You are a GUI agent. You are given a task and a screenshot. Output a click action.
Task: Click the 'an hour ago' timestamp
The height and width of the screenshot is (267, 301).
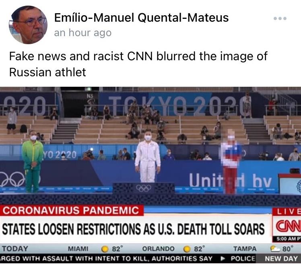click(83, 33)
